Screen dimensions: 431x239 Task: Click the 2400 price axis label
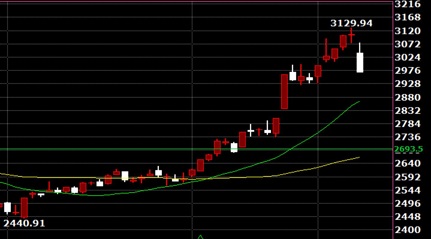408,230
